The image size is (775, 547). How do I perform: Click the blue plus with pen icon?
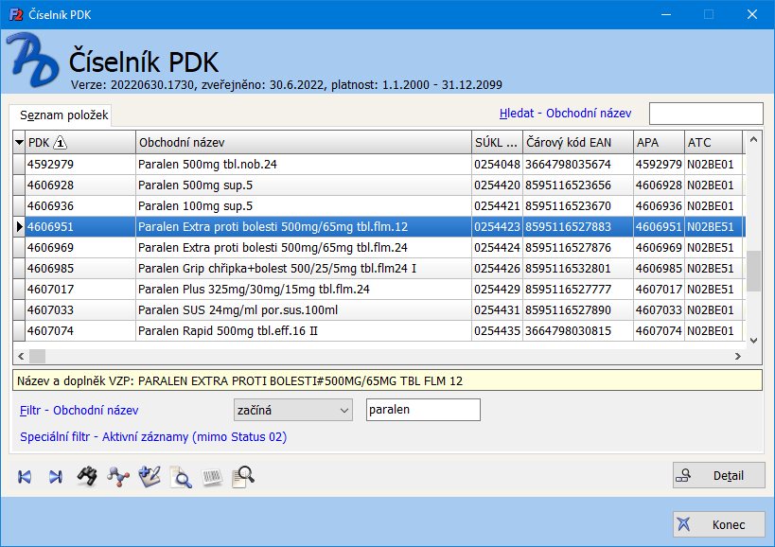150,476
